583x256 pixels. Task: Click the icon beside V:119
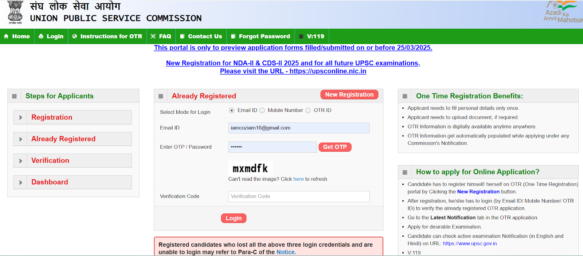(x=301, y=36)
